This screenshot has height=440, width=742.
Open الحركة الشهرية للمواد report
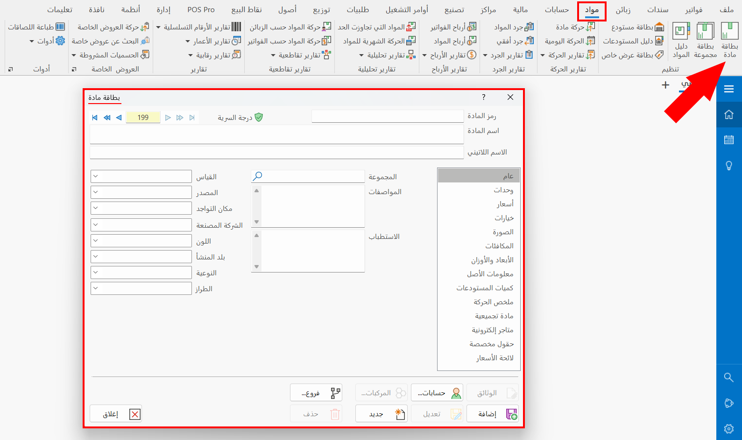tap(379, 41)
